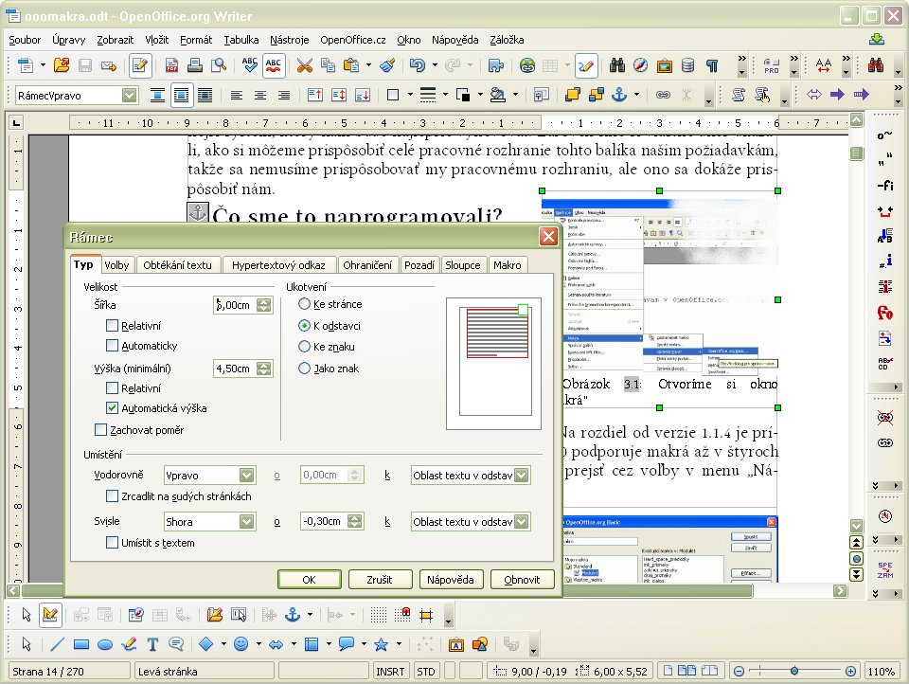Image resolution: width=909 pixels, height=684 pixels.
Task: Expand the Anchor dropdown arrow in Frame toolbar
Action: tap(636, 95)
